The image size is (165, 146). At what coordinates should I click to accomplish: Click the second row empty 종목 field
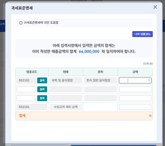[100, 89]
